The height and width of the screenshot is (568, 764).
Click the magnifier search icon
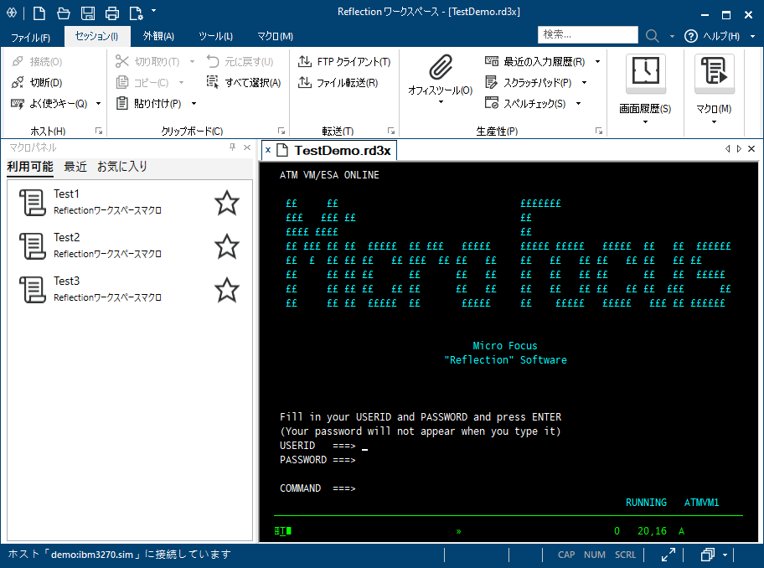click(x=652, y=35)
